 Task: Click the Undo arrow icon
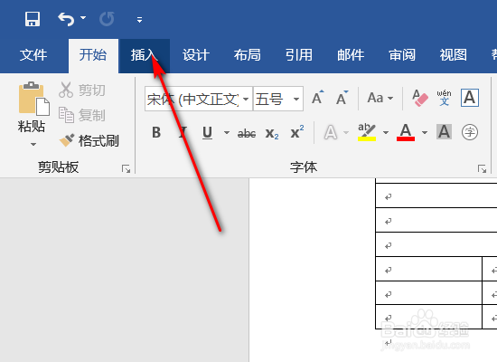pos(66,19)
